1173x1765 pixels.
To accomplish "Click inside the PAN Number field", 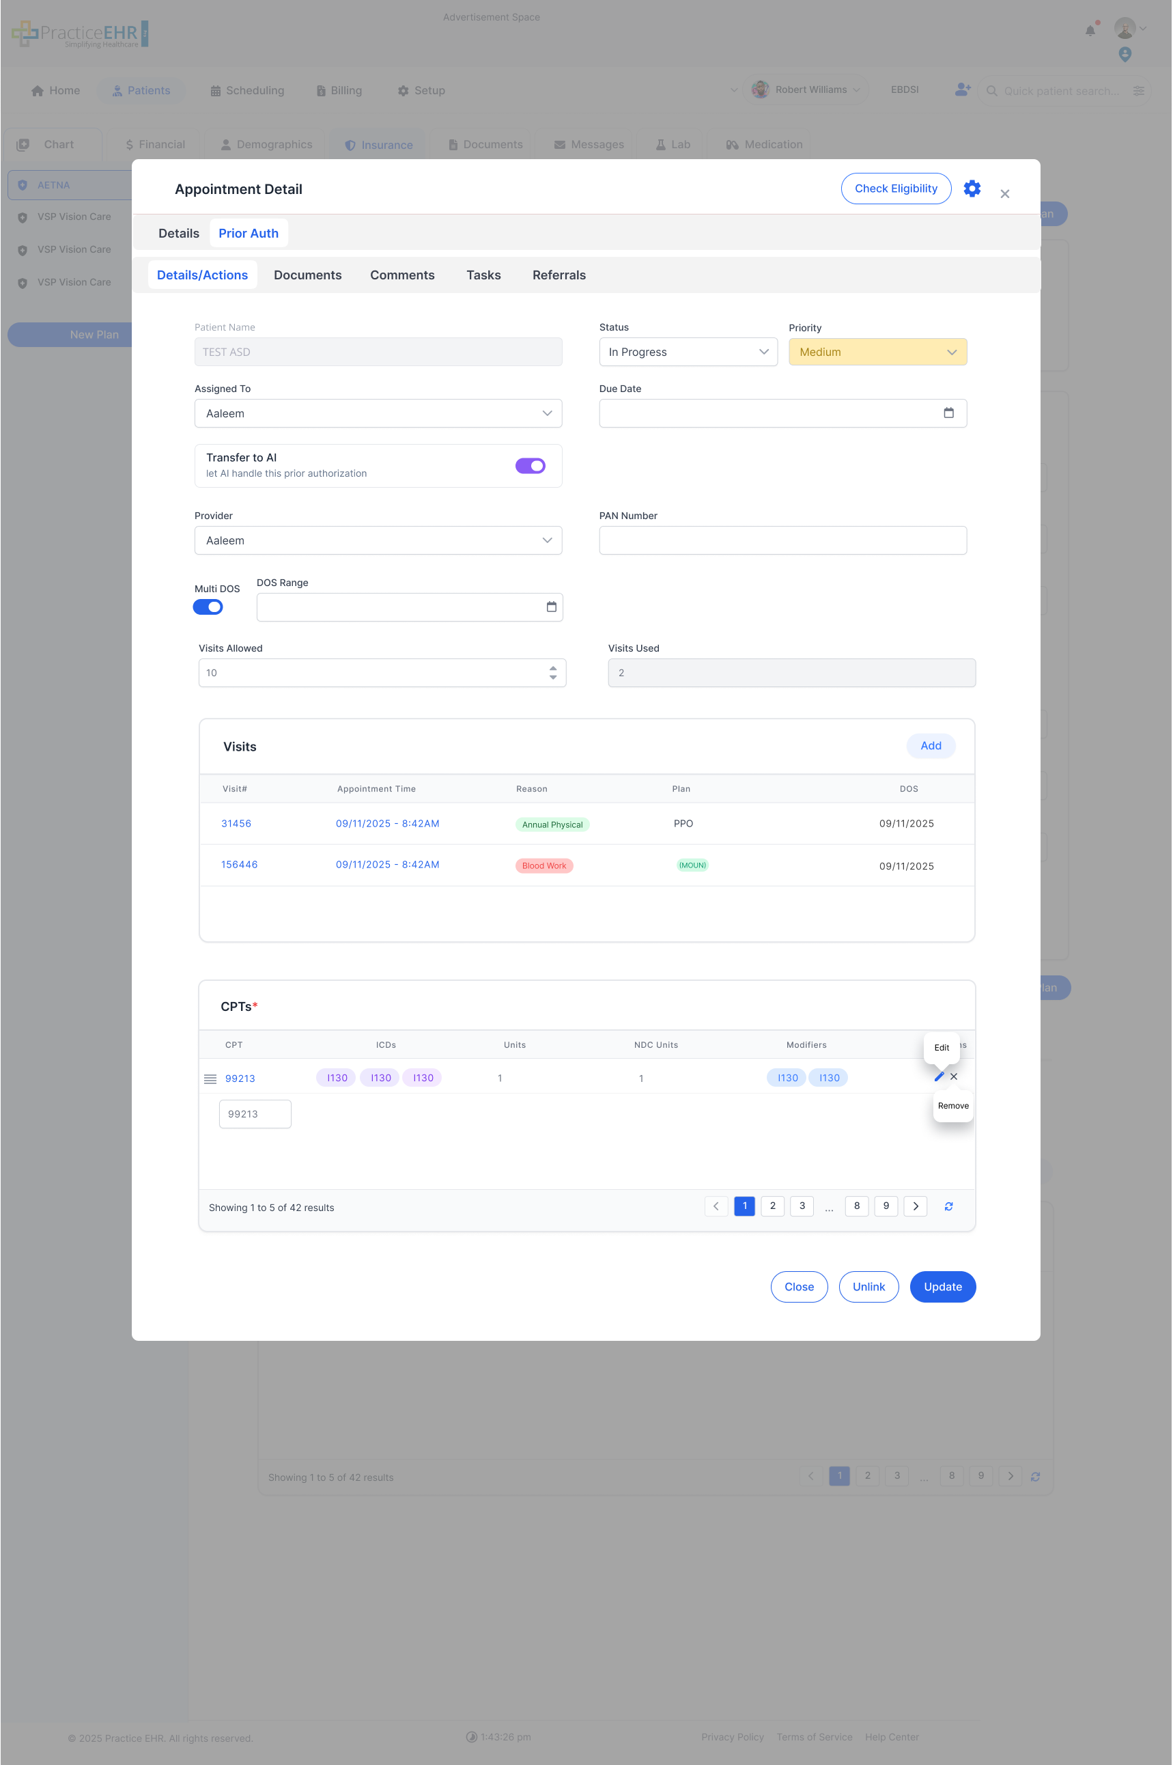I will [782, 540].
